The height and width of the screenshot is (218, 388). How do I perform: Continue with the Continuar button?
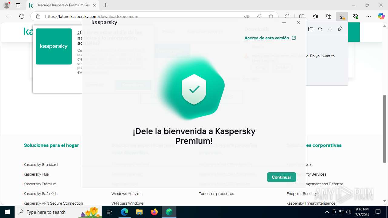281,177
